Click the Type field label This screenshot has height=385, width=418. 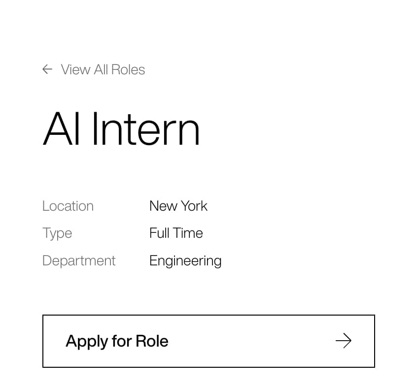[x=57, y=233]
